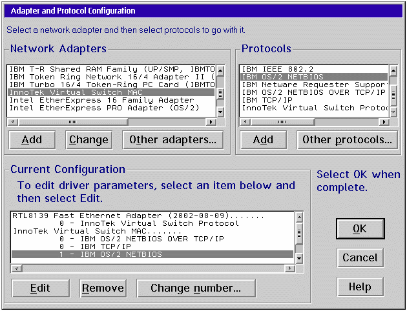407x311 pixels.
Task: Select IBM IEEE 802.2 protocol
Action: point(314,69)
